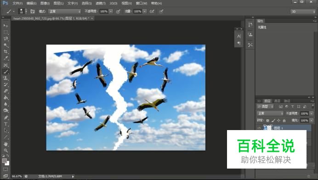Viewport: 318px width, 180px height.
Task: Toggle pressure for size button
Action: click(161, 11)
